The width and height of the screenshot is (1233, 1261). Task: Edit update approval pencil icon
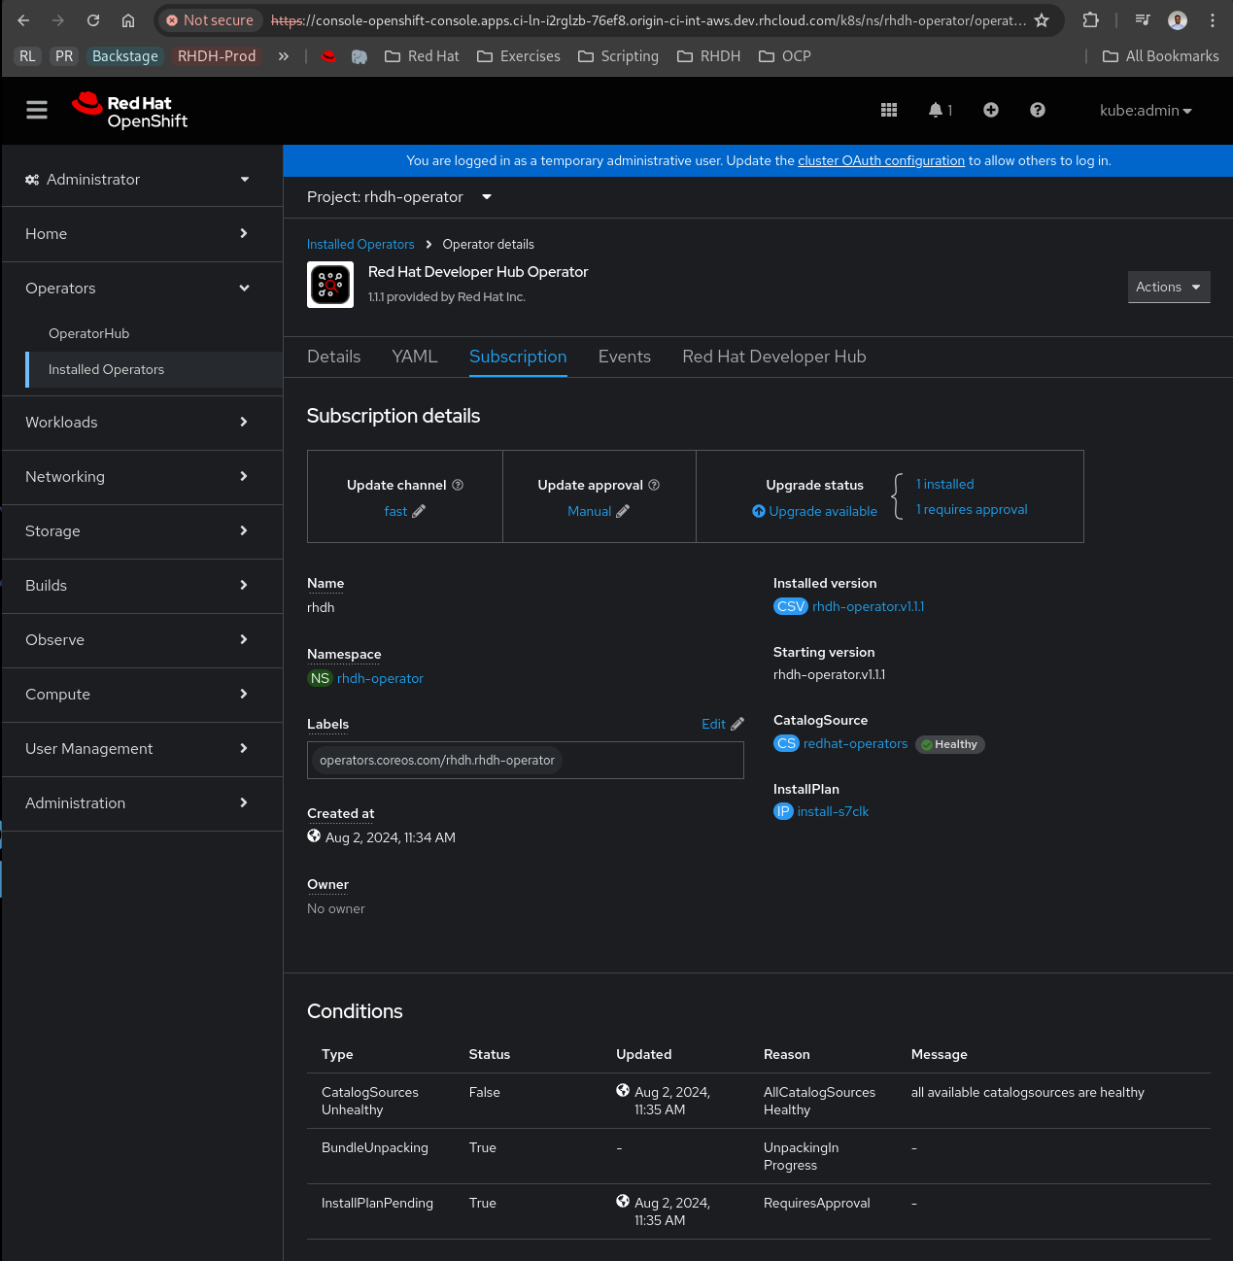[x=623, y=511]
